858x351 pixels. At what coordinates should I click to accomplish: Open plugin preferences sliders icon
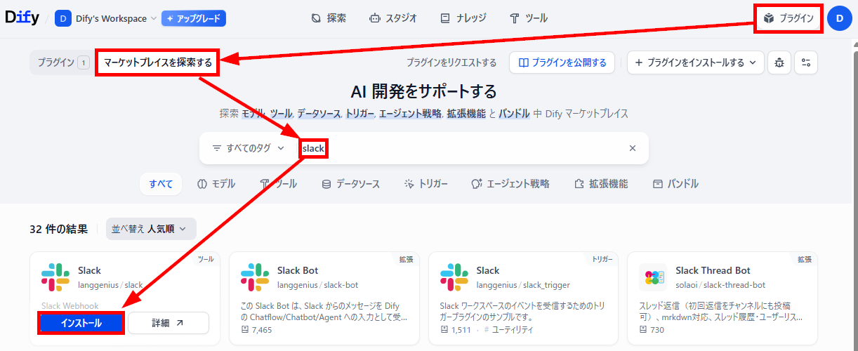pos(806,62)
